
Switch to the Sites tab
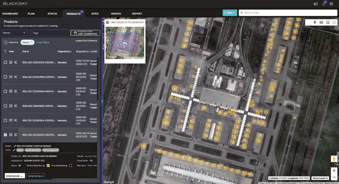[95, 14]
